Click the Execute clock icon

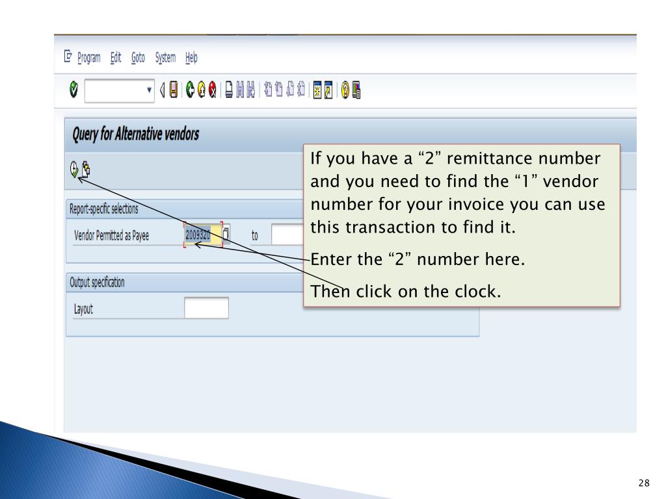tap(74, 170)
